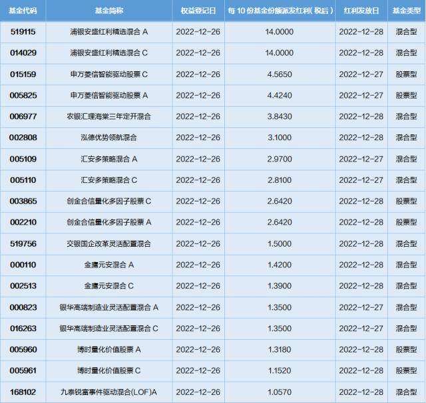
Task: Click dividend value 3.8430
Action: [280, 116]
